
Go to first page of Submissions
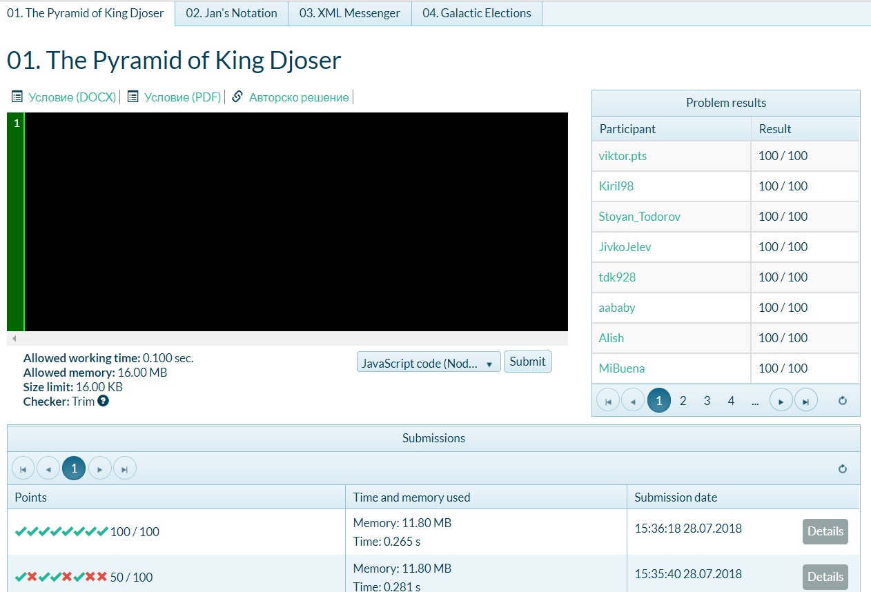(23, 468)
